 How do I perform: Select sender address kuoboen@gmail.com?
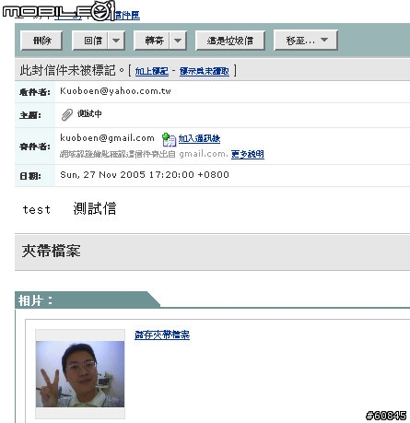click(107, 138)
